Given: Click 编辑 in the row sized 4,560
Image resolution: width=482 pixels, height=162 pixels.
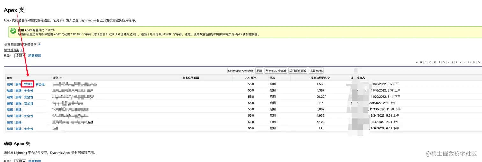Looking at the screenshot, I should coord(10,84).
